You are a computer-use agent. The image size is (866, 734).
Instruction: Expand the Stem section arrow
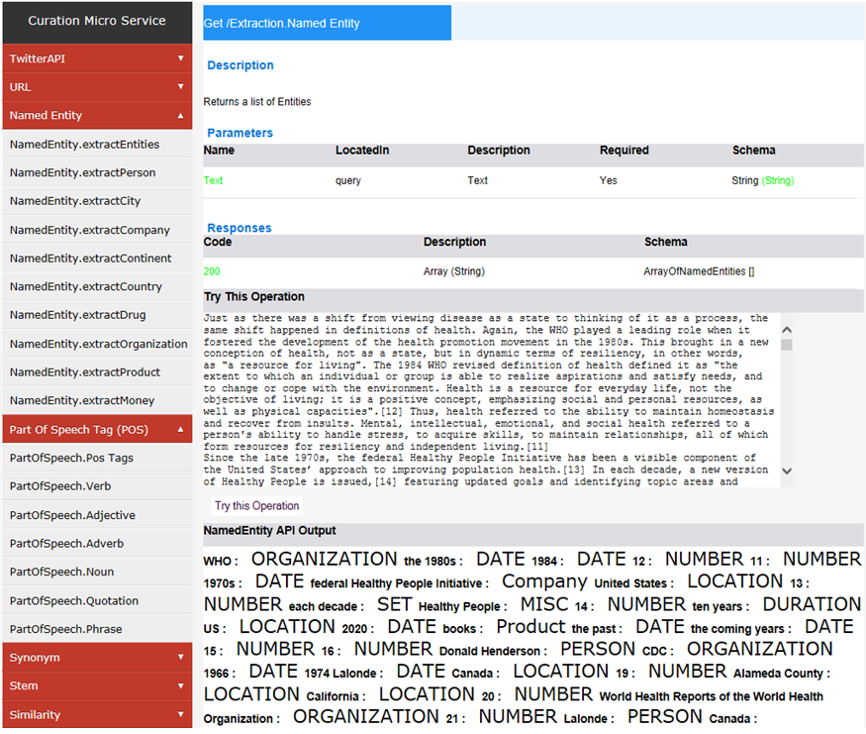tap(180, 685)
